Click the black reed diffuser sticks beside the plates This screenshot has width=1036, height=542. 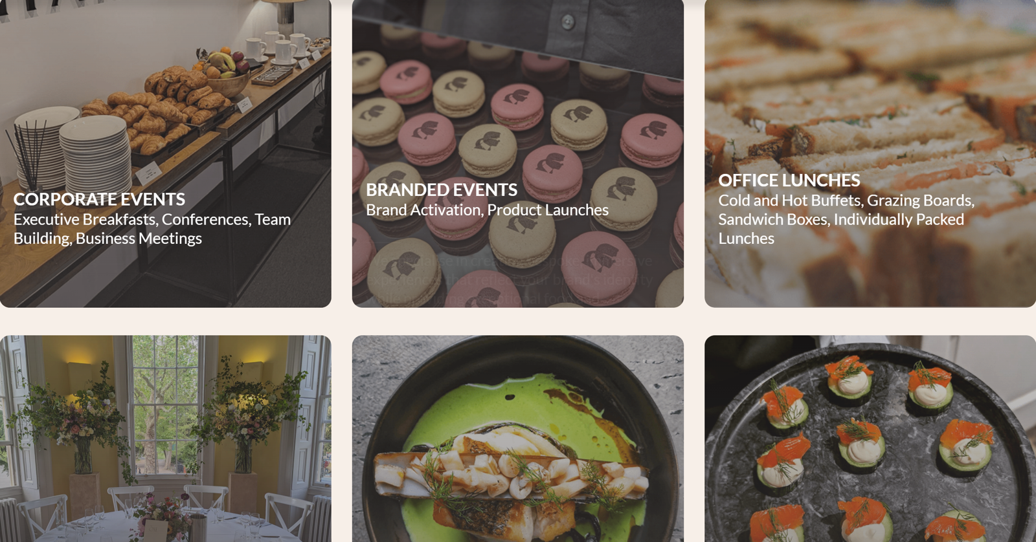pyautogui.click(x=27, y=155)
